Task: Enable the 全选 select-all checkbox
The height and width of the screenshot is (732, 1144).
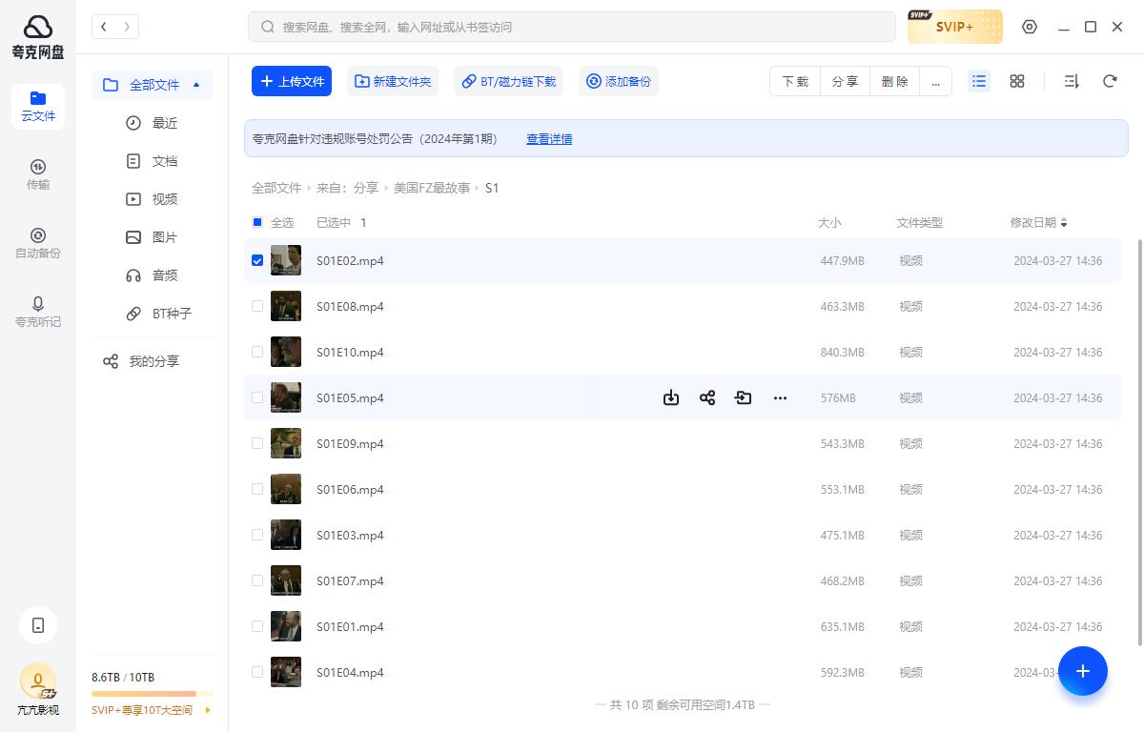Action: coord(257,222)
